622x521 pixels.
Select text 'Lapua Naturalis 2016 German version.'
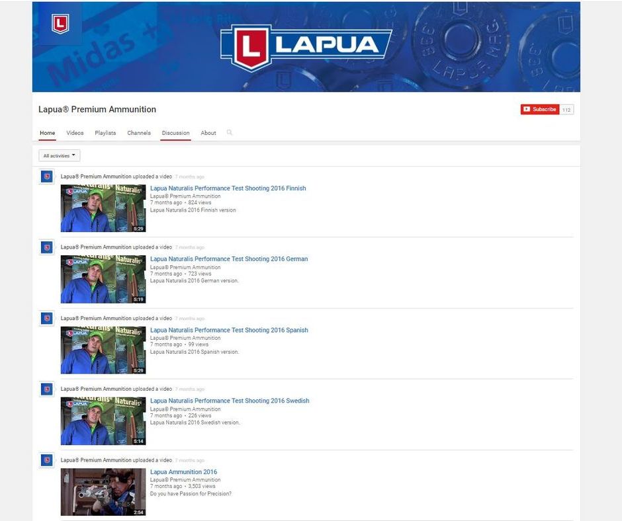pyautogui.click(x=195, y=281)
